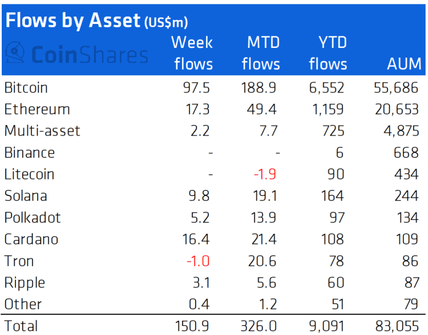Click the CoinShares logo icon
This screenshot has height=335, width=428.
(15, 53)
